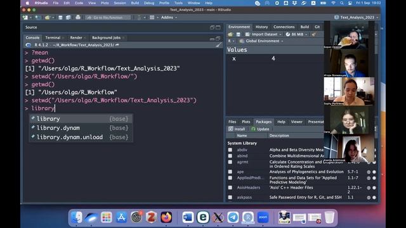Open the recent files dropdown arrow
Screen dimensions: 406x228
pyautogui.click(x=53, y=18)
